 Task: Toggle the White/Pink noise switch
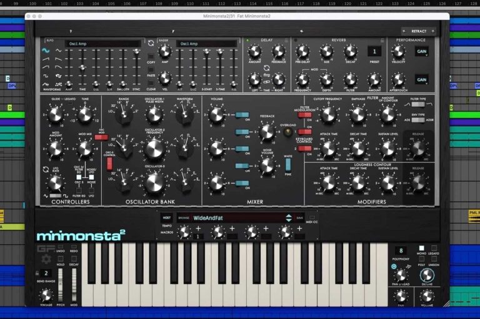289,165
